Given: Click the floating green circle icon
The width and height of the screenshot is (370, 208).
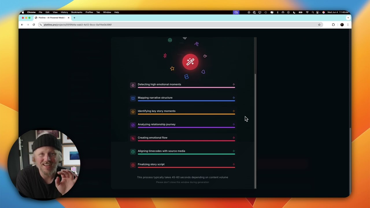Looking at the screenshot, I should [170, 40].
